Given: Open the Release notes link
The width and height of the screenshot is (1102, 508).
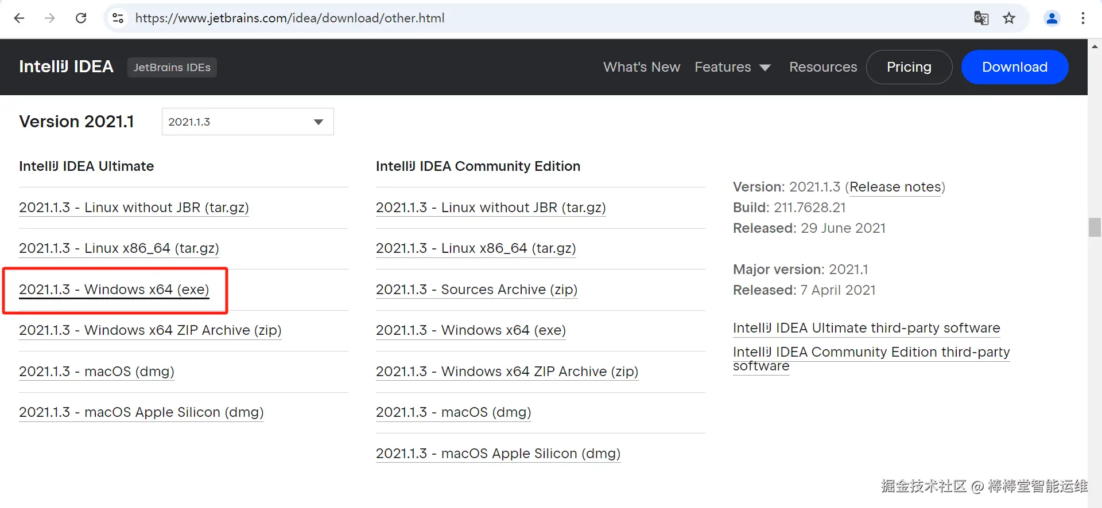Looking at the screenshot, I should [x=895, y=187].
